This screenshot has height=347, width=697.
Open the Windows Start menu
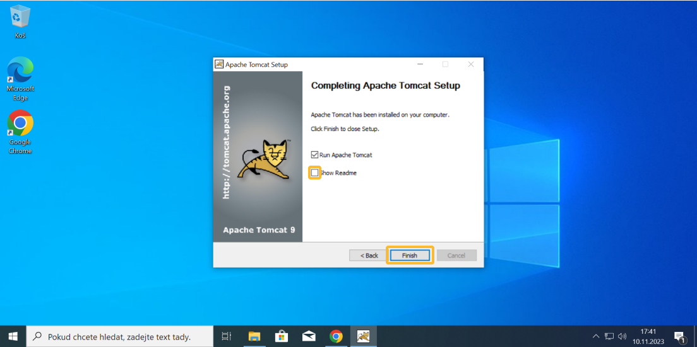[x=13, y=336]
